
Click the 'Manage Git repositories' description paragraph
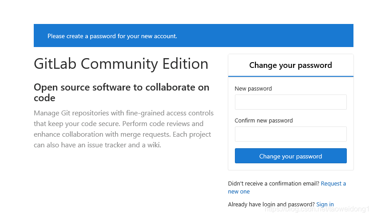[x=124, y=129]
